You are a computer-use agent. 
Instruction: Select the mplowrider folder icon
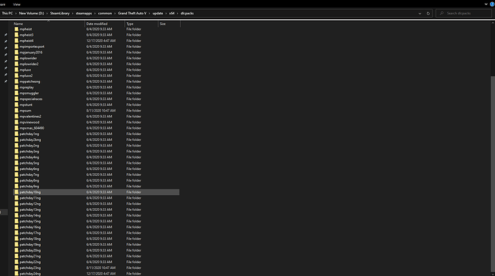pyautogui.click(x=16, y=58)
